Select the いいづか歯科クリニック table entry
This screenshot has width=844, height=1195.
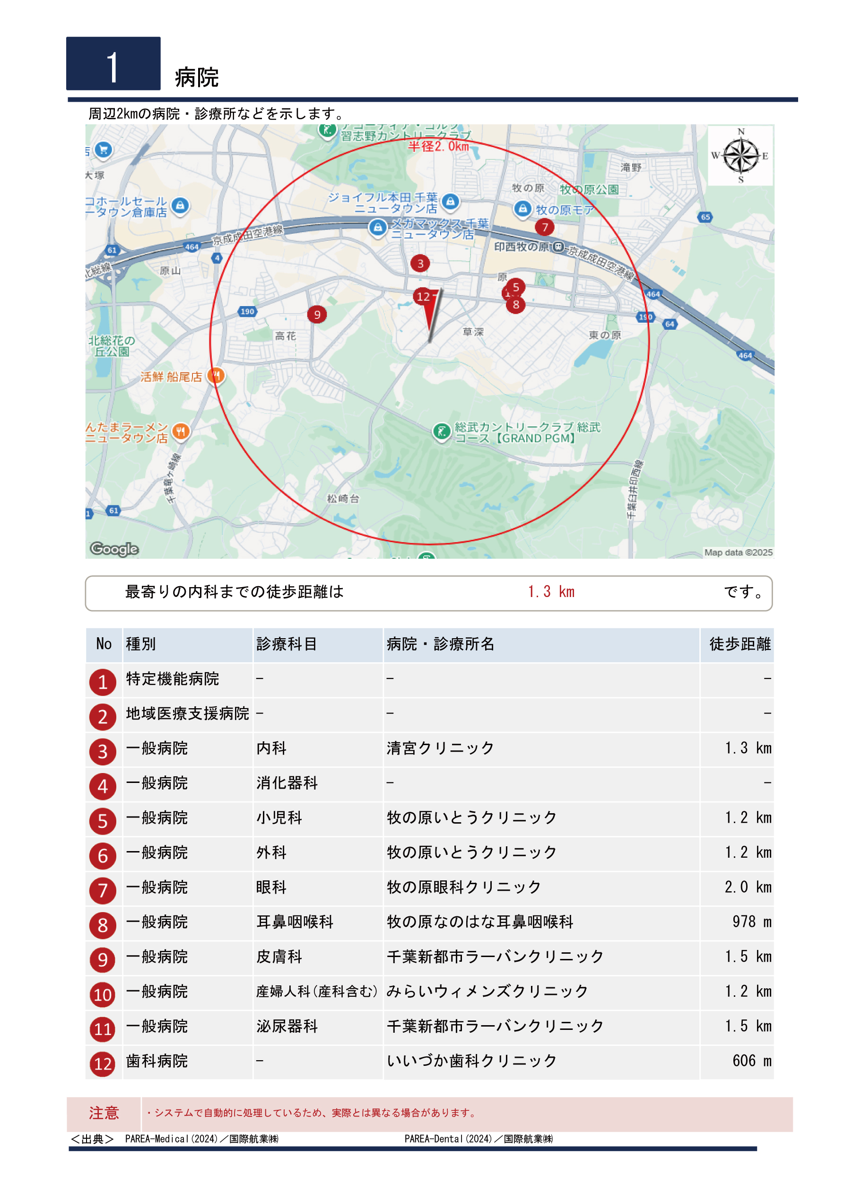pos(471,1061)
